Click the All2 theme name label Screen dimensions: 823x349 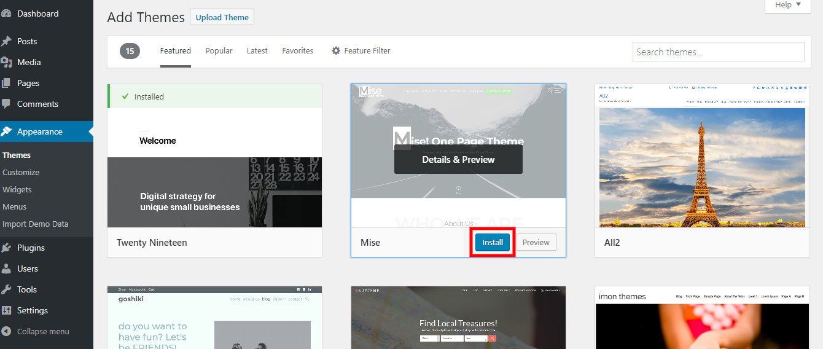612,243
